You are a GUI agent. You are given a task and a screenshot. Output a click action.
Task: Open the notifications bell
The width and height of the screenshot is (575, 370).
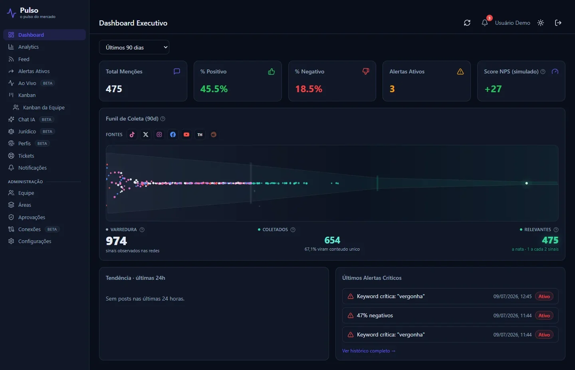(x=485, y=23)
